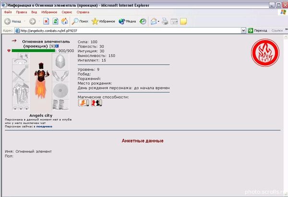Screen dimensions: 288x197
Task: Click the shield equipment slot
Action: click(x=60, y=89)
